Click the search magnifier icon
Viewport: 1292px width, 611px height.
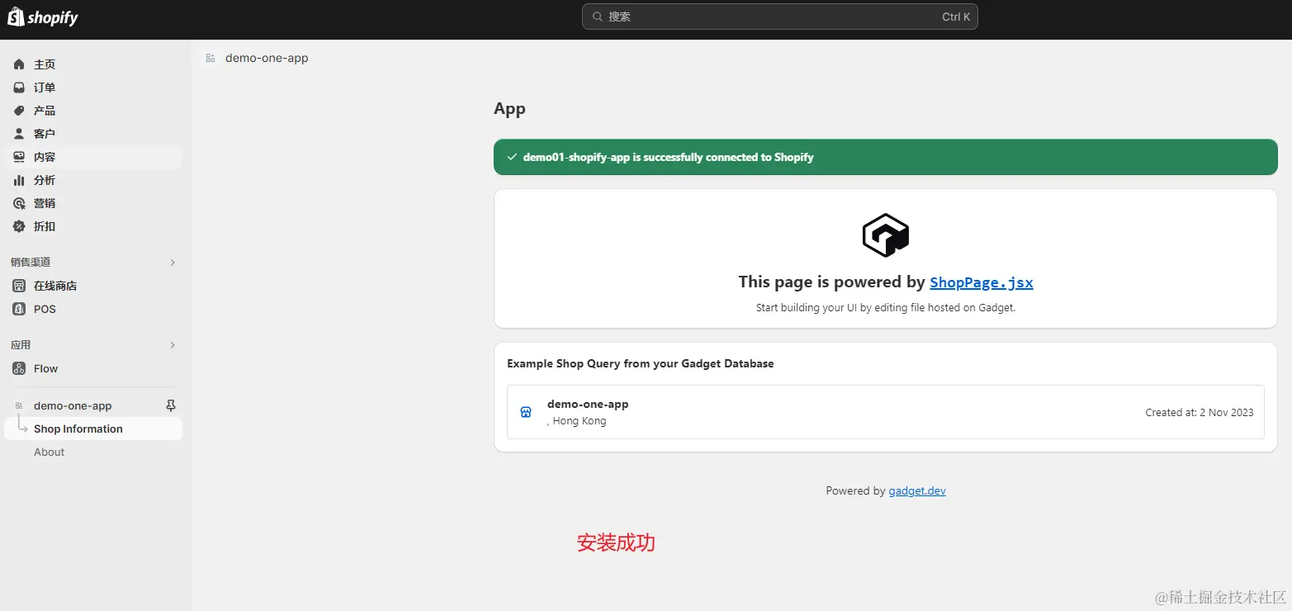click(x=597, y=17)
